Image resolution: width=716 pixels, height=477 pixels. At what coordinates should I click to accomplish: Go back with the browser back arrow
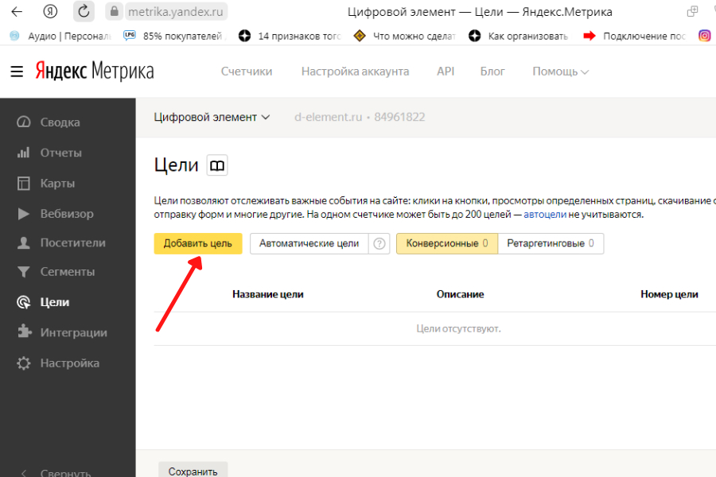point(17,12)
